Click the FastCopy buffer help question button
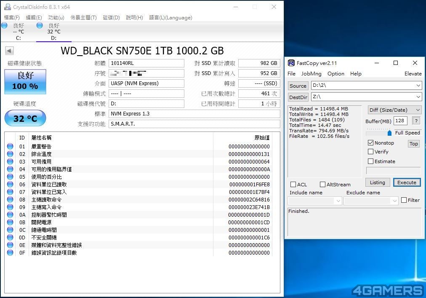This screenshot has height=298, width=426. [x=416, y=121]
